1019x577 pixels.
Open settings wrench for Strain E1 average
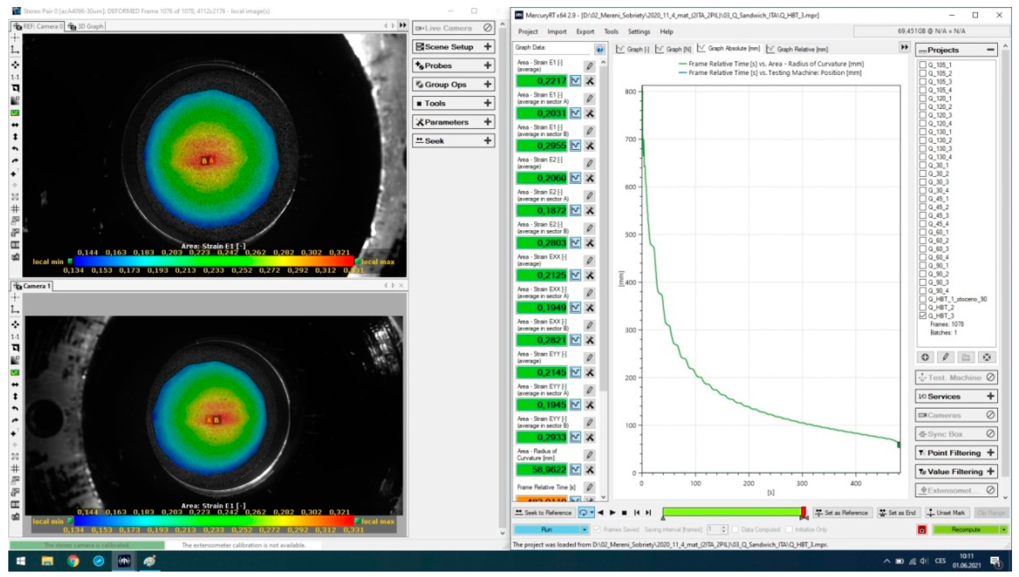click(590, 81)
